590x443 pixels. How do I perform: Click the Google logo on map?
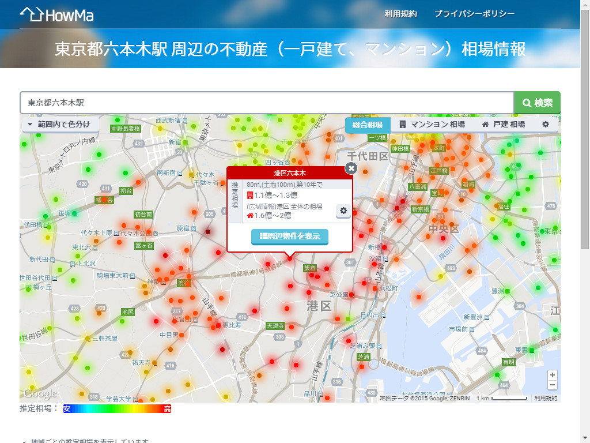(40, 393)
